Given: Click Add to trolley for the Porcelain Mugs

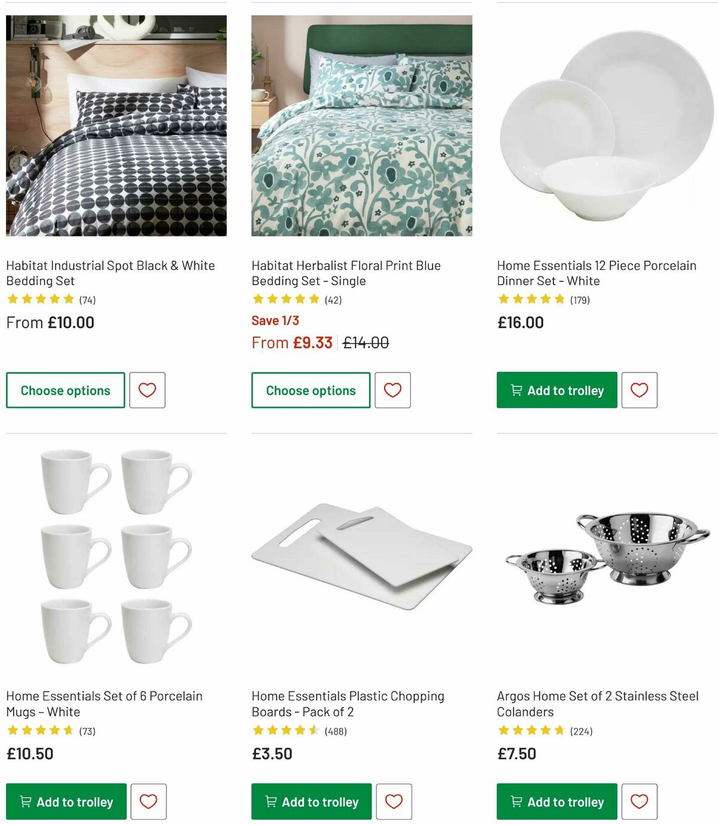Looking at the screenshot, I should pyautogui.click(x=66, y=802).
